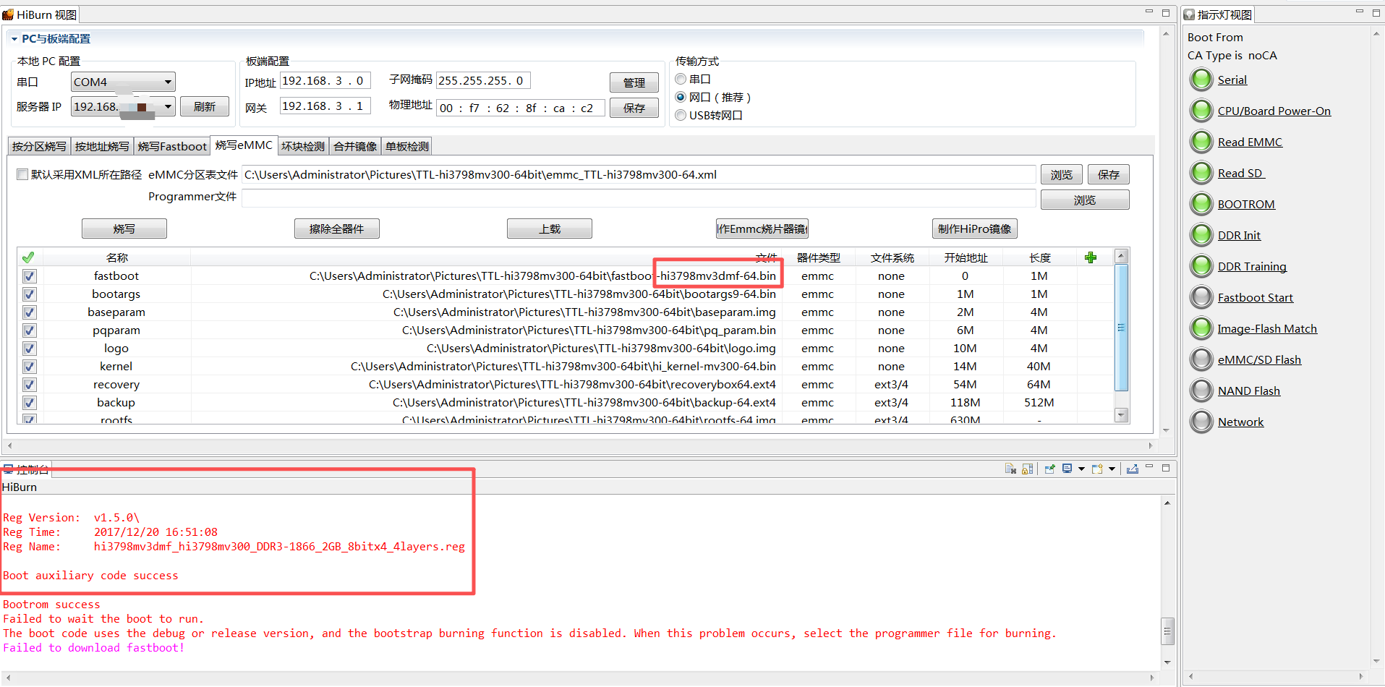Viewport: 1385px width, 687px height.
Task: Uncheck the logo partition checkbox
Action: coord(29,349)
